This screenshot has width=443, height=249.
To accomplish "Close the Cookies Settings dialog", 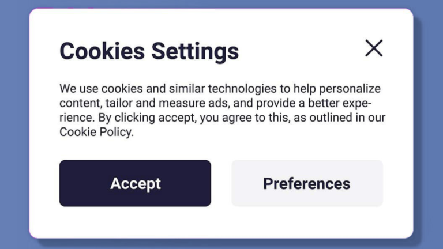I will [x=374, y=48].
